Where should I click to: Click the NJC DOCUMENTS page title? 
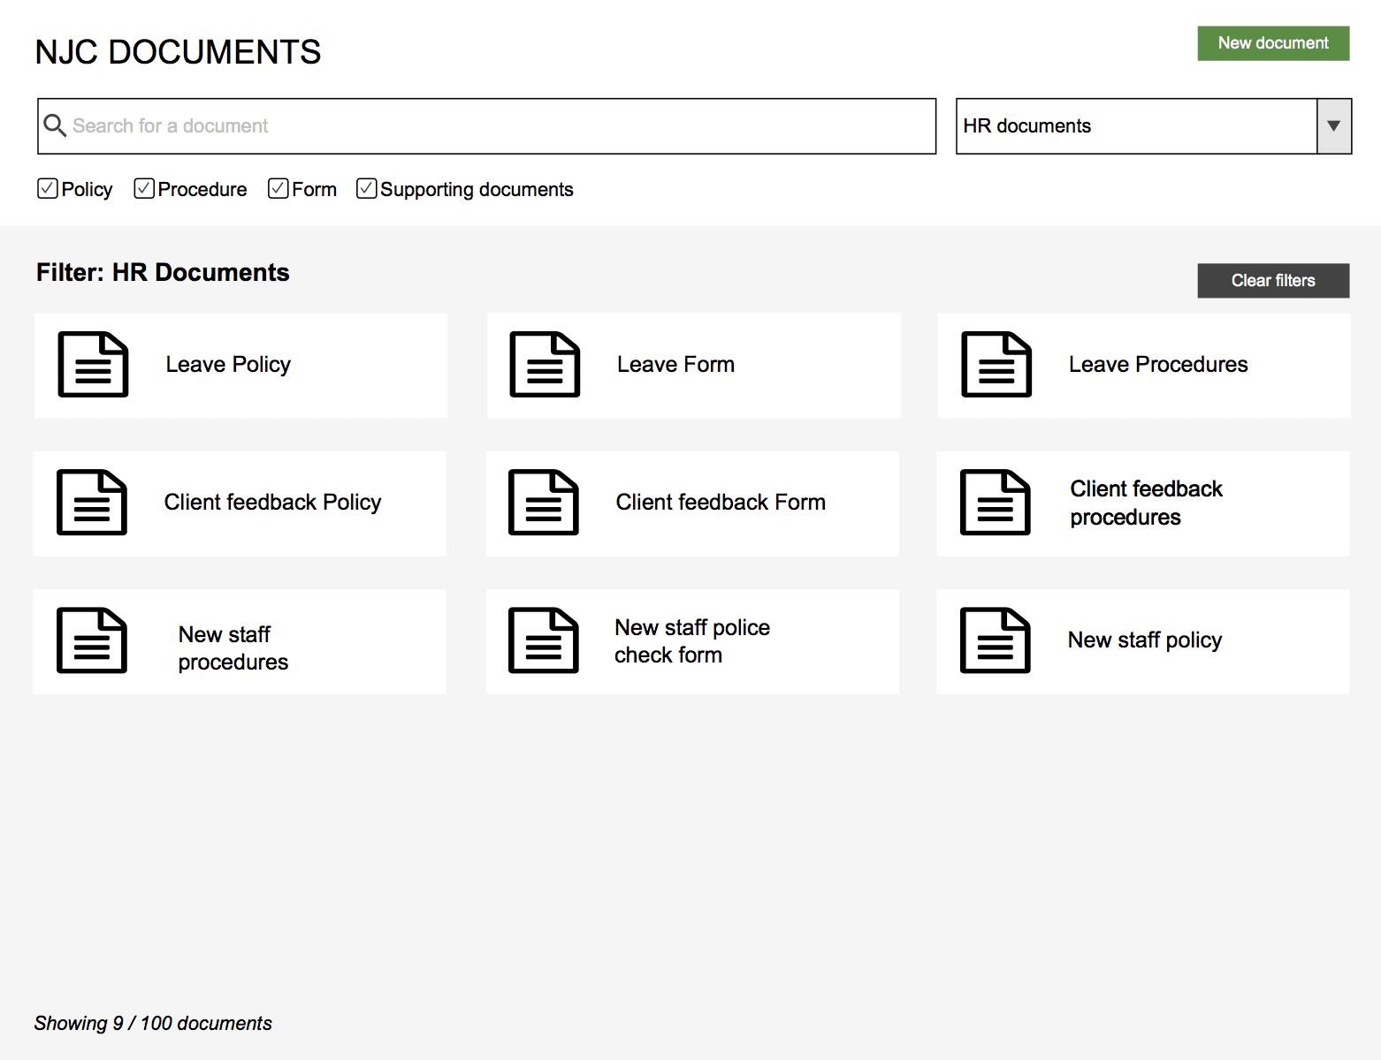pos(178,52)
